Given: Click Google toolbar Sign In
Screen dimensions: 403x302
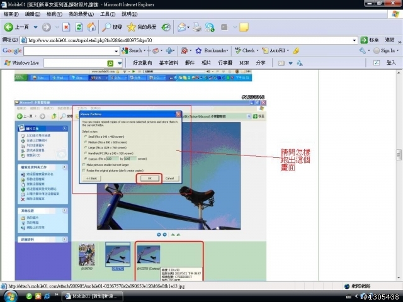Looking at the screenshot, I should pos(385,50).
